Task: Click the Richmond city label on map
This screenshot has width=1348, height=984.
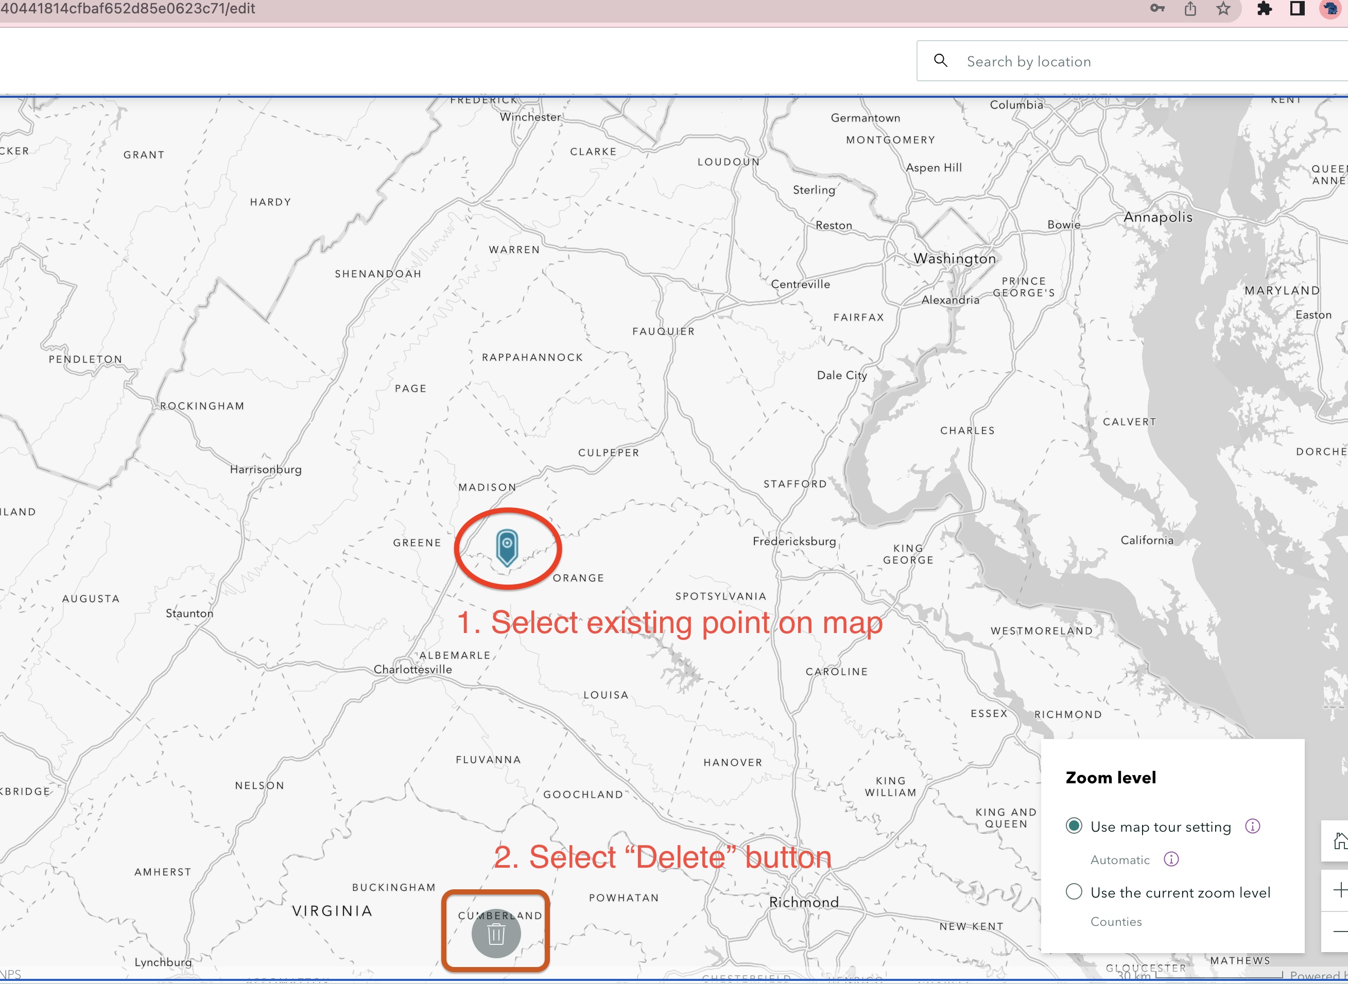Action: [803, 902]
